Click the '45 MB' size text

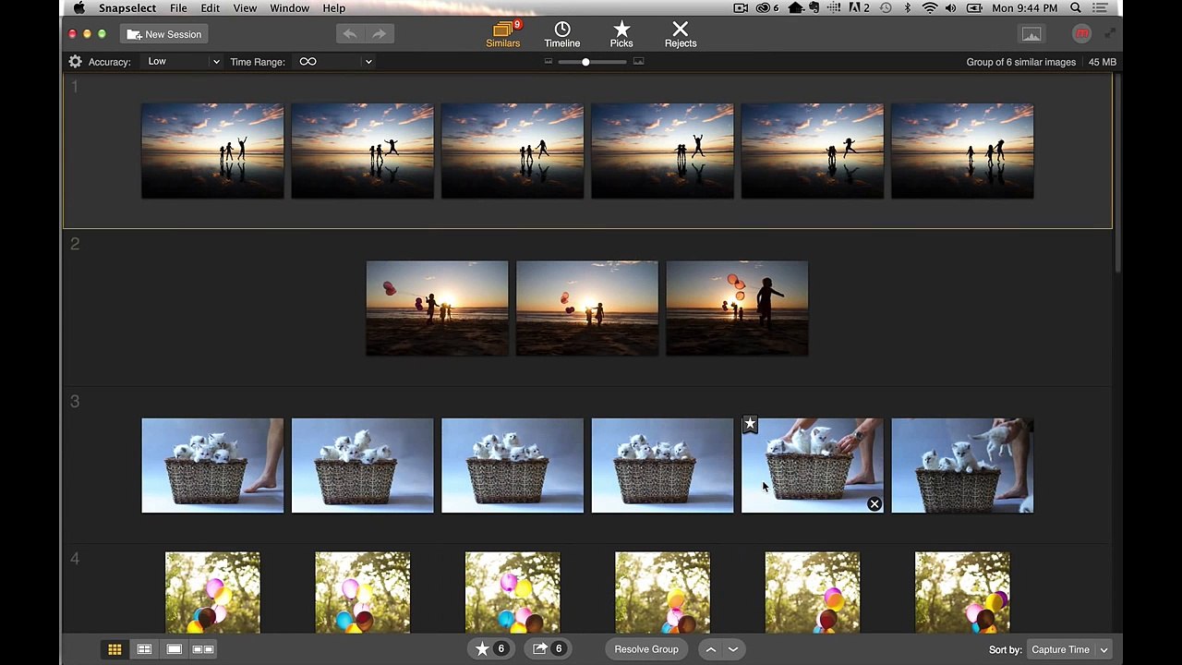(1103, 62)
